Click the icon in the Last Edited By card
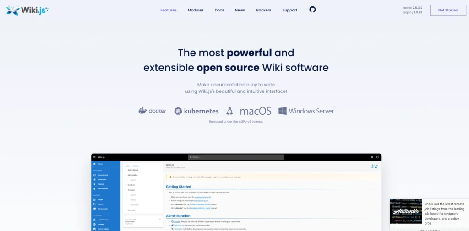Viewport: 469px width, 231px height. (160, 220)
